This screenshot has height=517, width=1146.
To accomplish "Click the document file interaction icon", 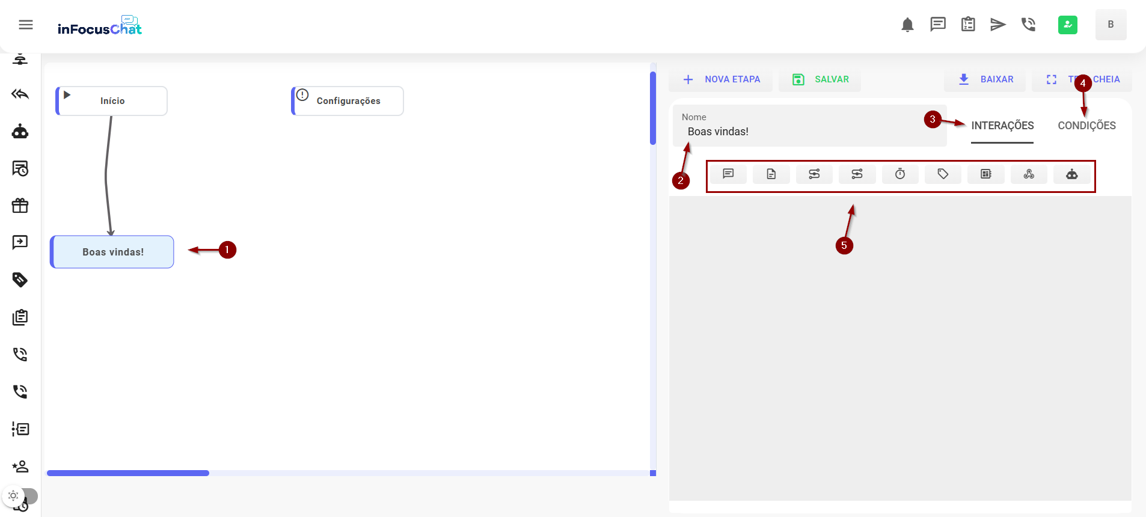I will pos(771,174).
